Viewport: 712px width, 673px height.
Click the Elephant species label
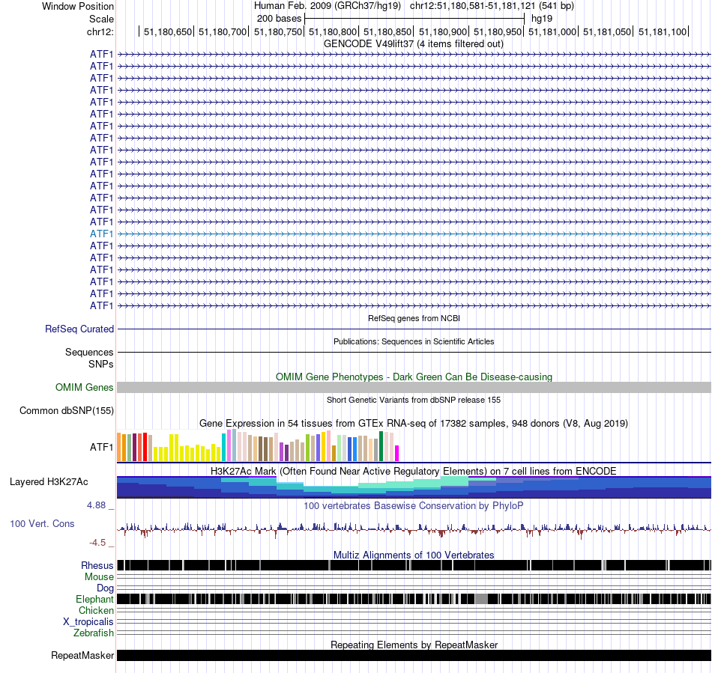click(x=94, y=599)
